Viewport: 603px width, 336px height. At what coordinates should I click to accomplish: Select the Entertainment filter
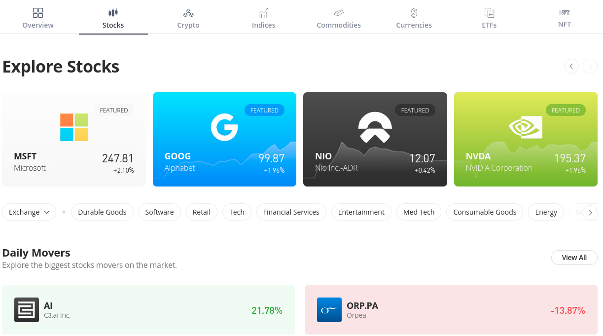pos(361,212)
